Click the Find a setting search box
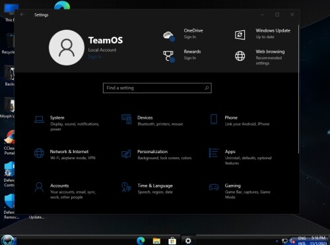The width and height of the screenshot is (330, 245). (157, 88)
